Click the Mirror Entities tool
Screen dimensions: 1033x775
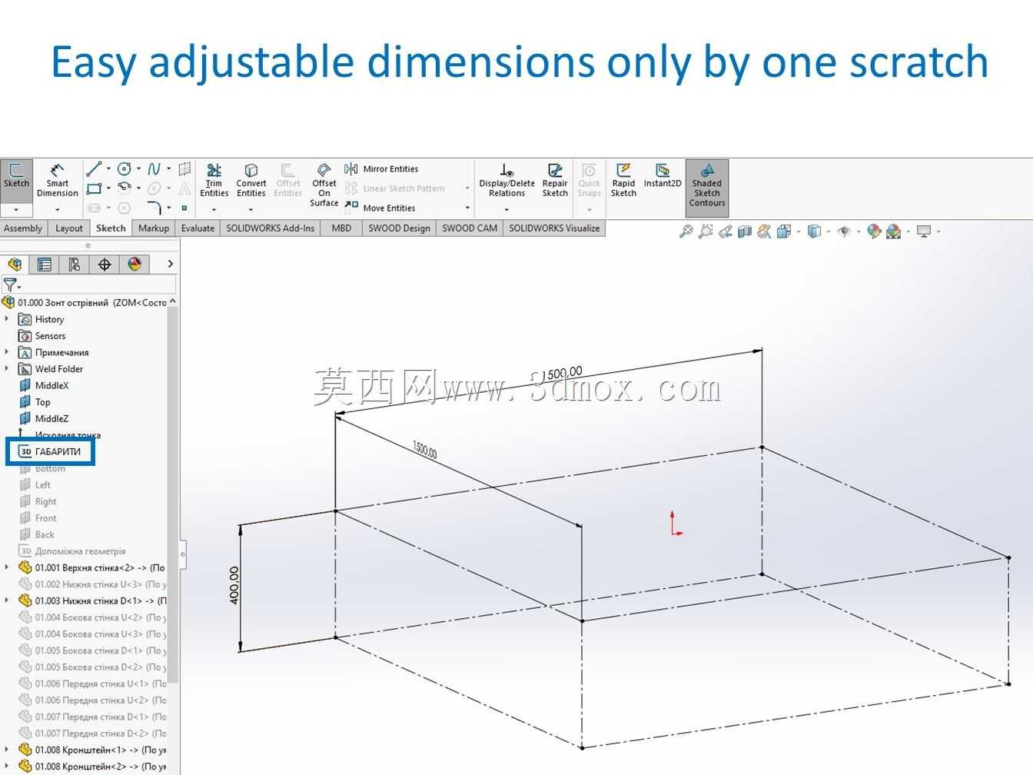[x=381, y=169]
